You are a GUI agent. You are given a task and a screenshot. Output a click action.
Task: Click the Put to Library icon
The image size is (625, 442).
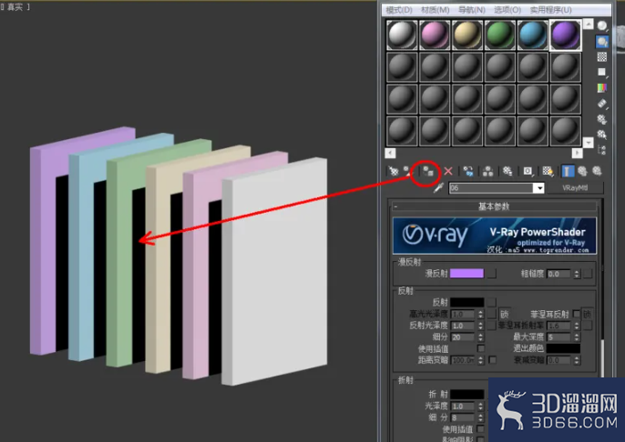(x=507, y=172)
